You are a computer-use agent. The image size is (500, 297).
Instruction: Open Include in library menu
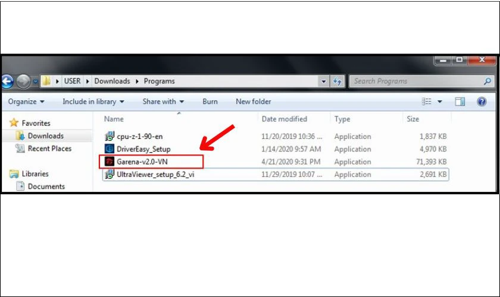pyautogui.click(x=93, y=102)
